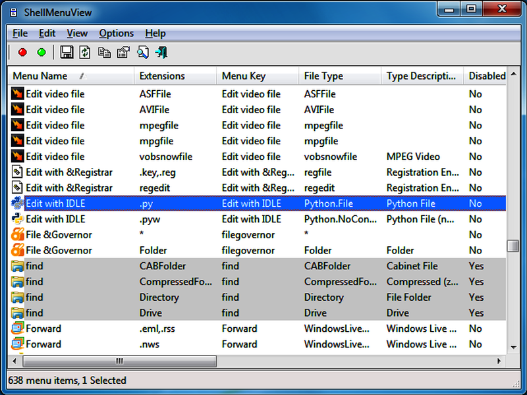
Task: Click the Copy Selected Items icon
Action: pyautogui.click(x=104, y=53)
